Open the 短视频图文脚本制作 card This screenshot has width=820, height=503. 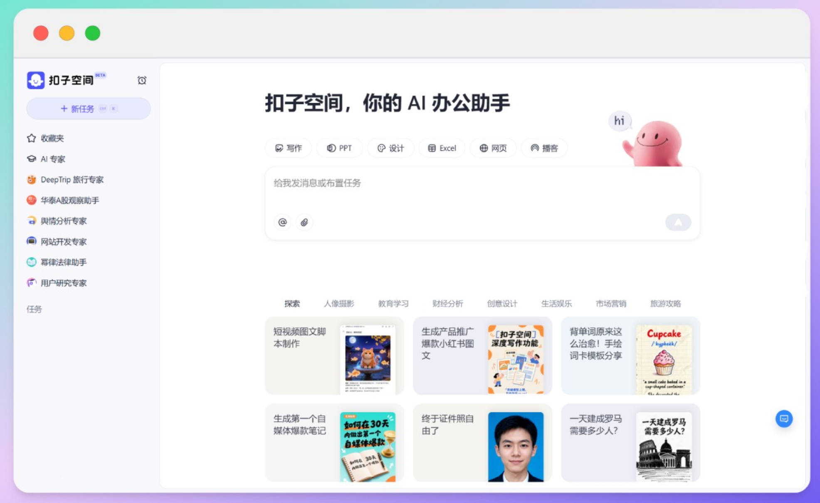click(x=335, y=356)
